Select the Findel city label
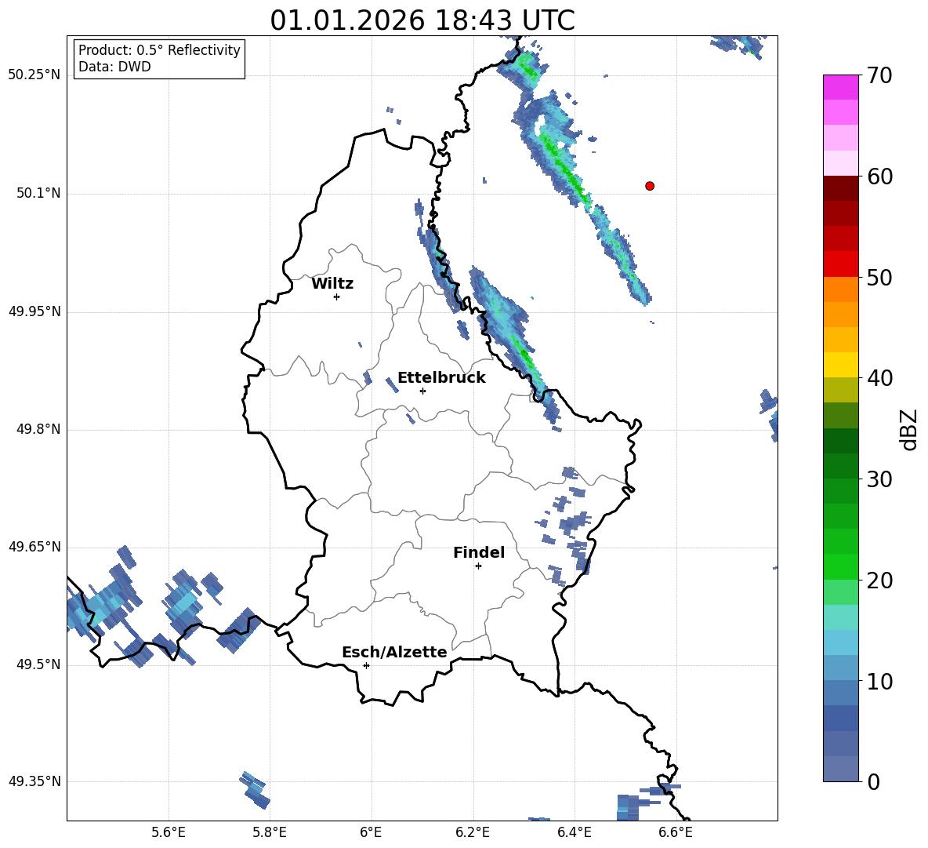This screenshot has width=928, height=848. 479,552
